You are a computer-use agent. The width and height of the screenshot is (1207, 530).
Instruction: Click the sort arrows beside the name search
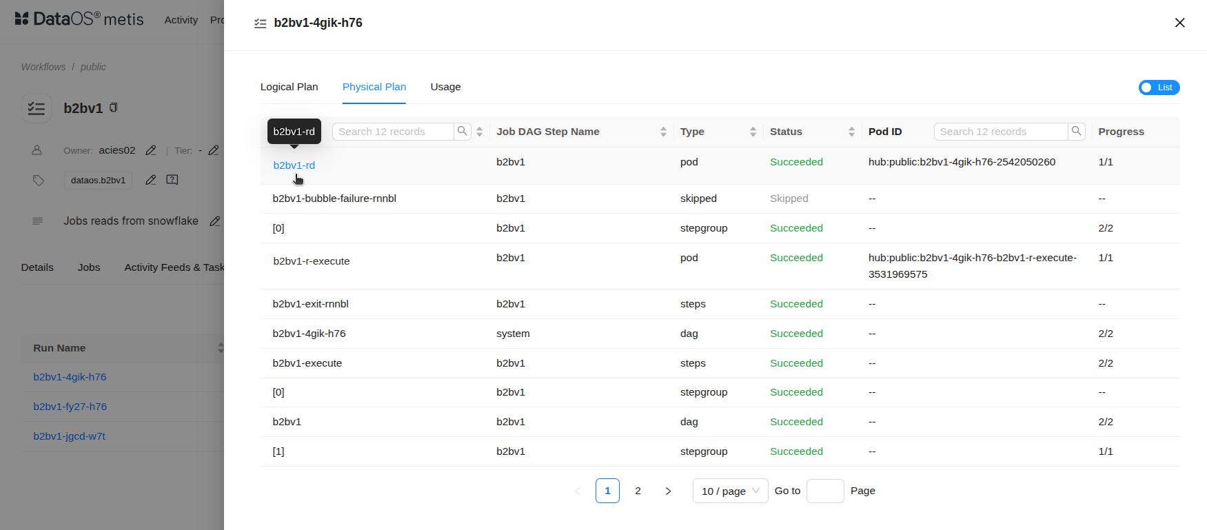[479, 132]
